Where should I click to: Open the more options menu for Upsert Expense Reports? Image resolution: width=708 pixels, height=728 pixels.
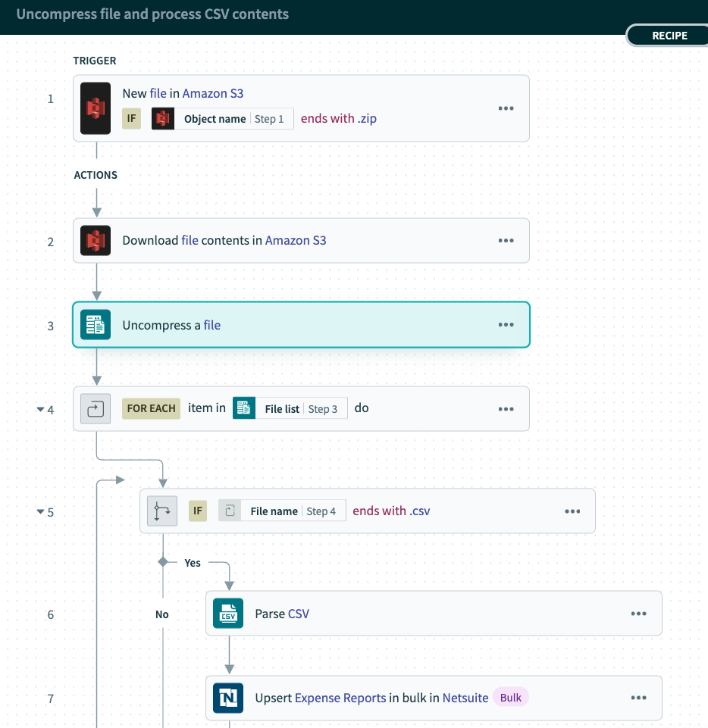639,698
